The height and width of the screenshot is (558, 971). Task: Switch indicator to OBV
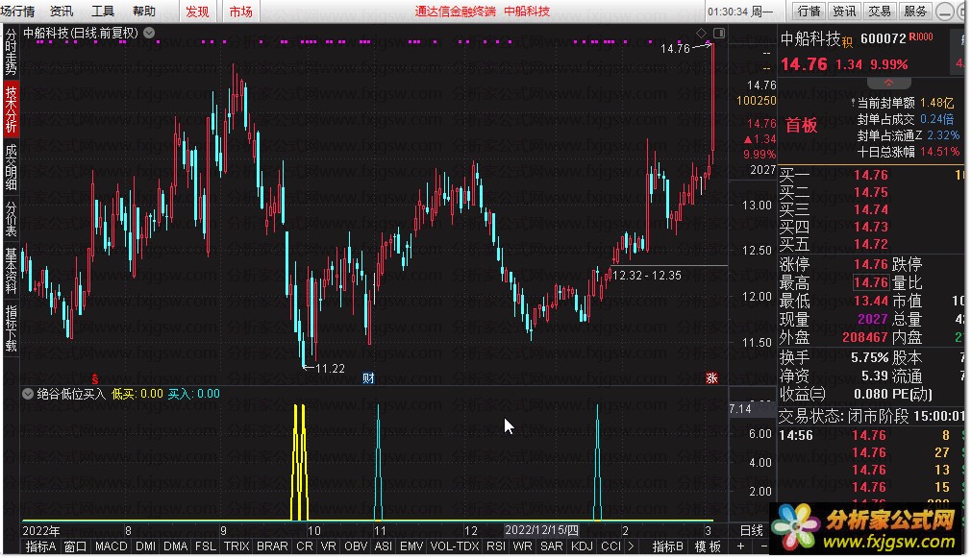coord(356,546)
